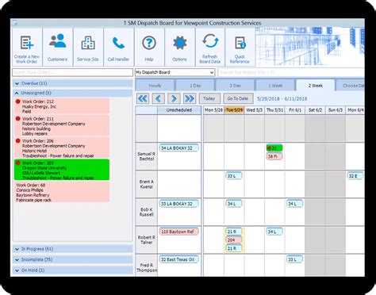Image resolution: width=376 pixels, height=295 pixels.
Task: Switch to the 3 Day view tab
Action: coord(235,86)
